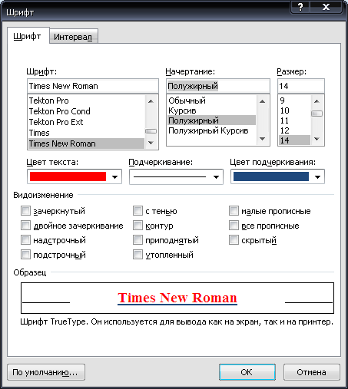Select Times font in list
348x389 pixels.
[x=86, y=133]
